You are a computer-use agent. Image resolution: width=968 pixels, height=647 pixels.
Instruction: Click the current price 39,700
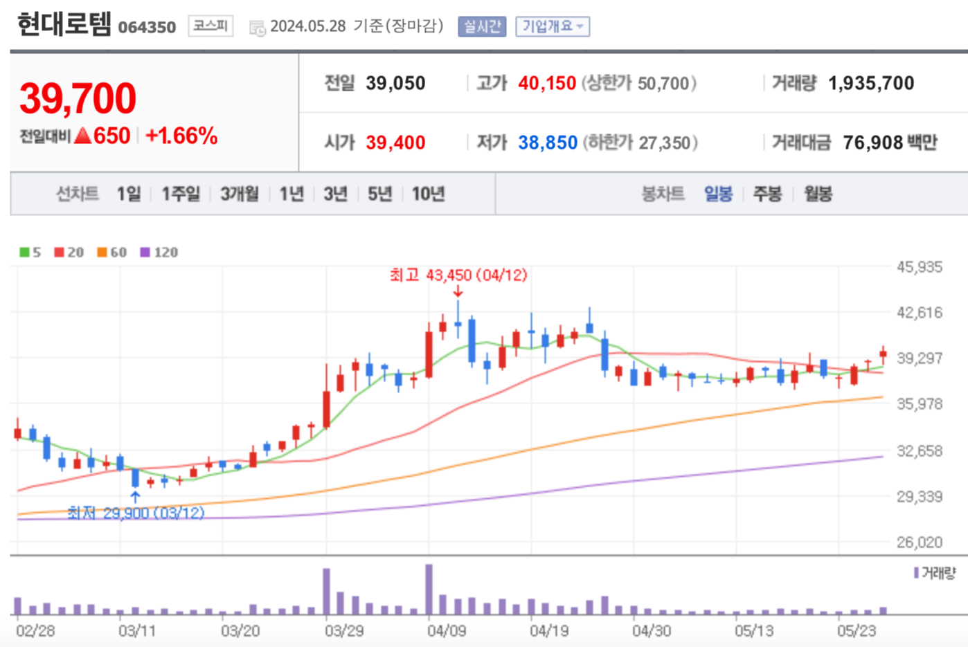pyautogui.click(x=78, y=98)
